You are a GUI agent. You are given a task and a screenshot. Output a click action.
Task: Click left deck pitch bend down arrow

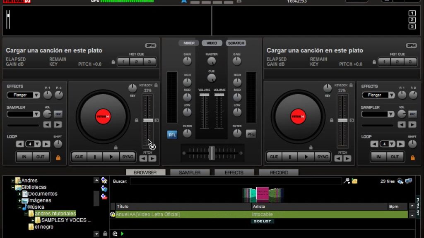click(143, 158)
